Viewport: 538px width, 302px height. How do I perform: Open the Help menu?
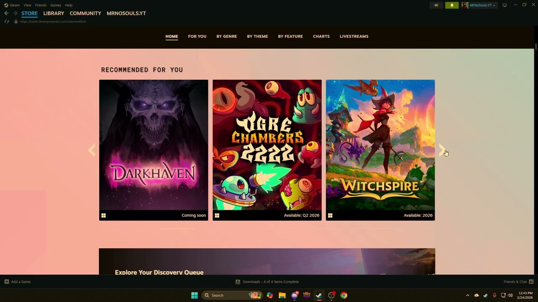pos(69,5)
